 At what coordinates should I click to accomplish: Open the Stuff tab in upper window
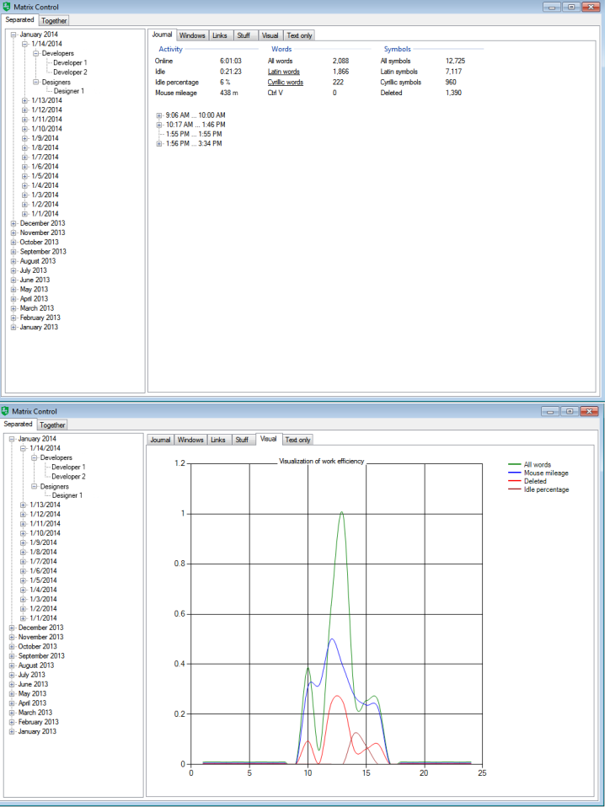(243, 35)
